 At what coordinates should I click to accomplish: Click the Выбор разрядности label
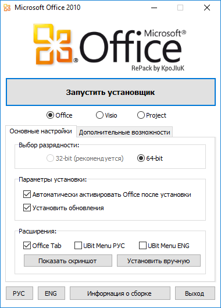49,145
